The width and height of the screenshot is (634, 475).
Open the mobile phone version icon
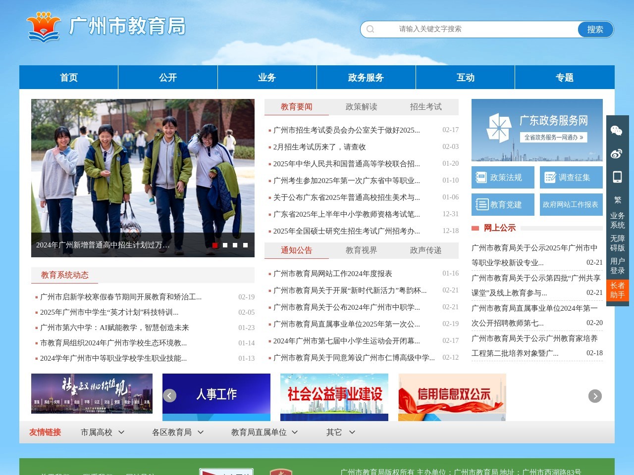[x=617, y=177]
